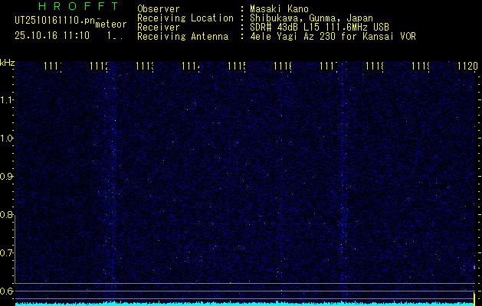Click the 'Receiving Antenna' label
Image resolution: width=482 pixels, height=306 pixels.
tap(183, 37)
